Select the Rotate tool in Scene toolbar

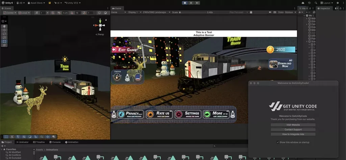4,34
